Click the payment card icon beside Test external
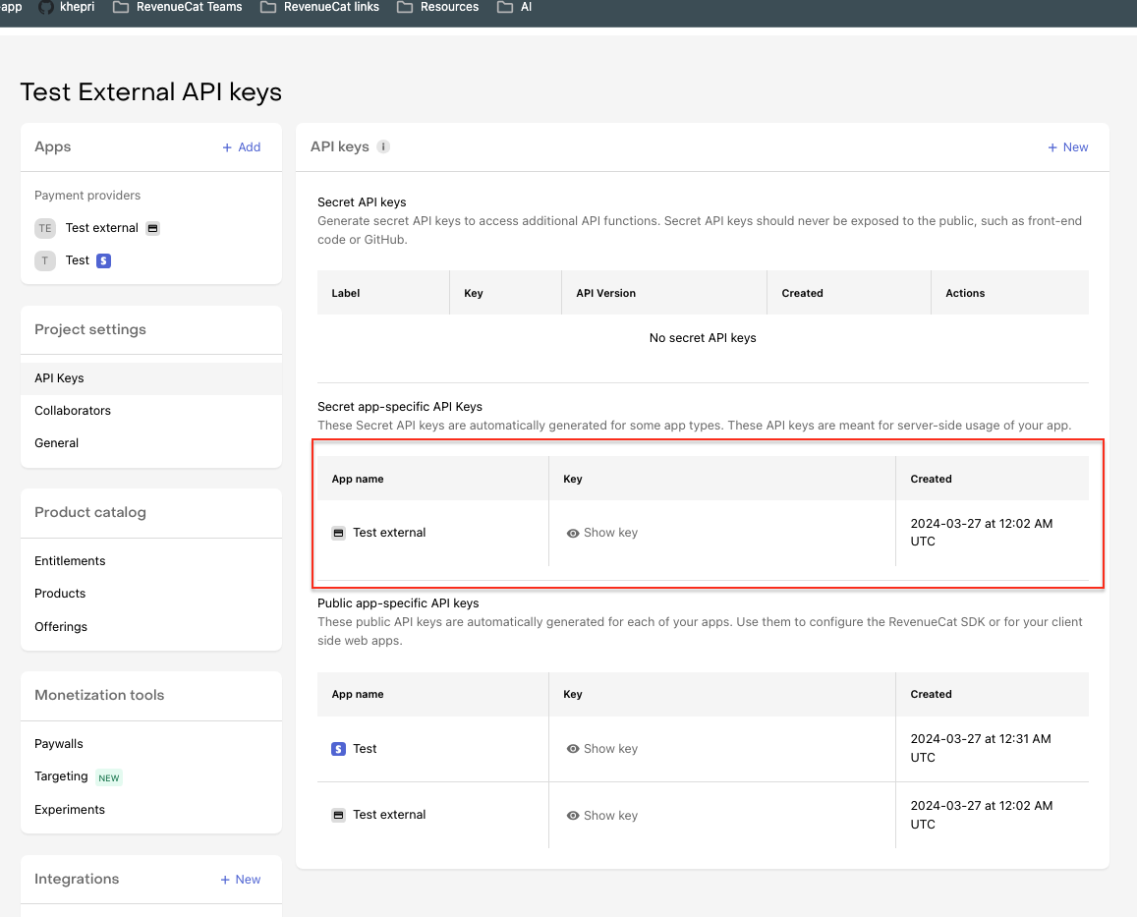This screenshot has height=917, width=1137. [x=152, y=227]
